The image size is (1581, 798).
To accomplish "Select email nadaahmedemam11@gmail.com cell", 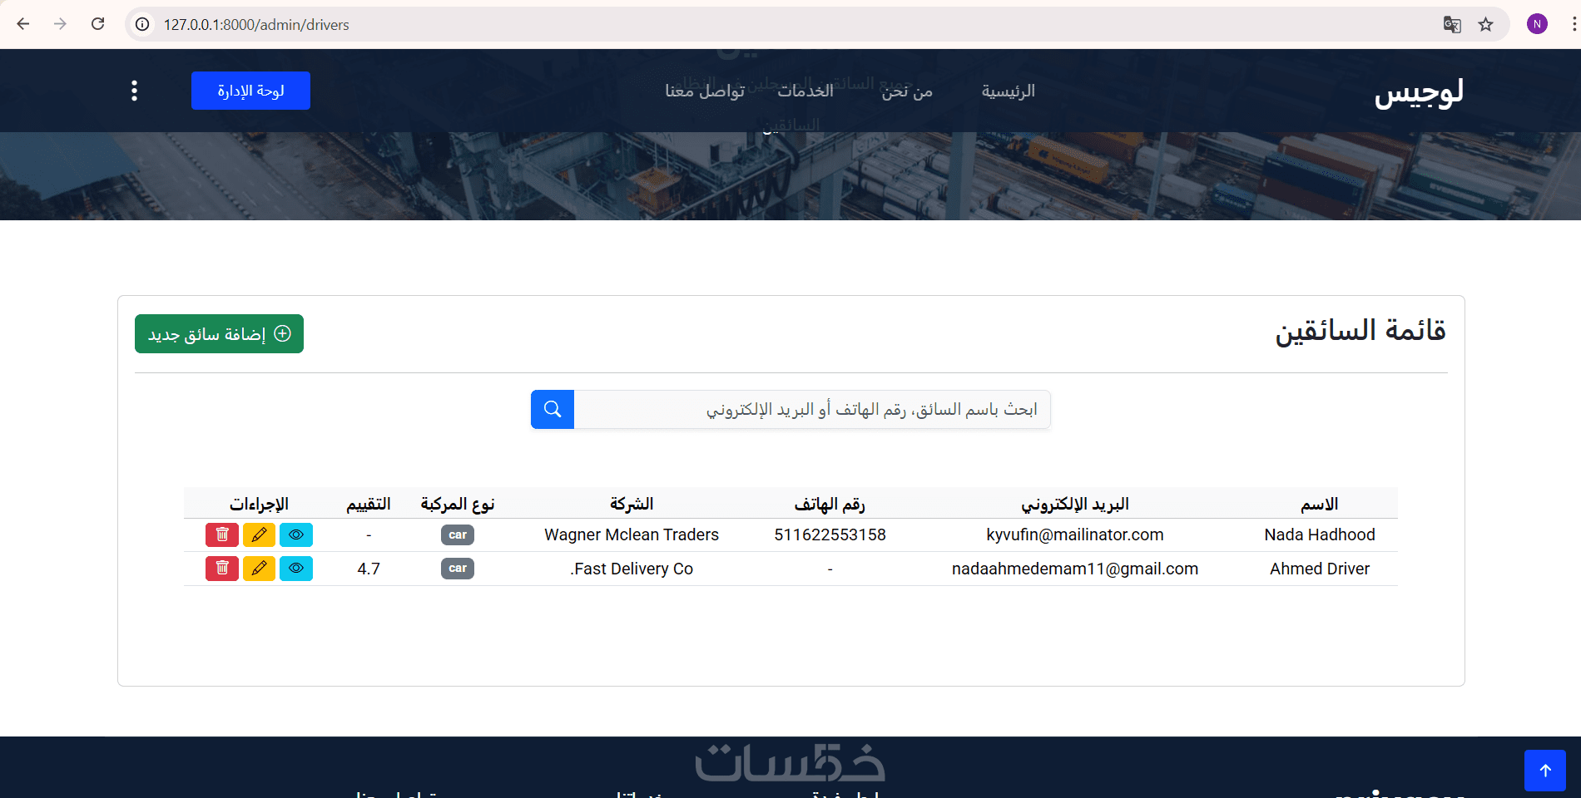I will tap(1075, 569).
